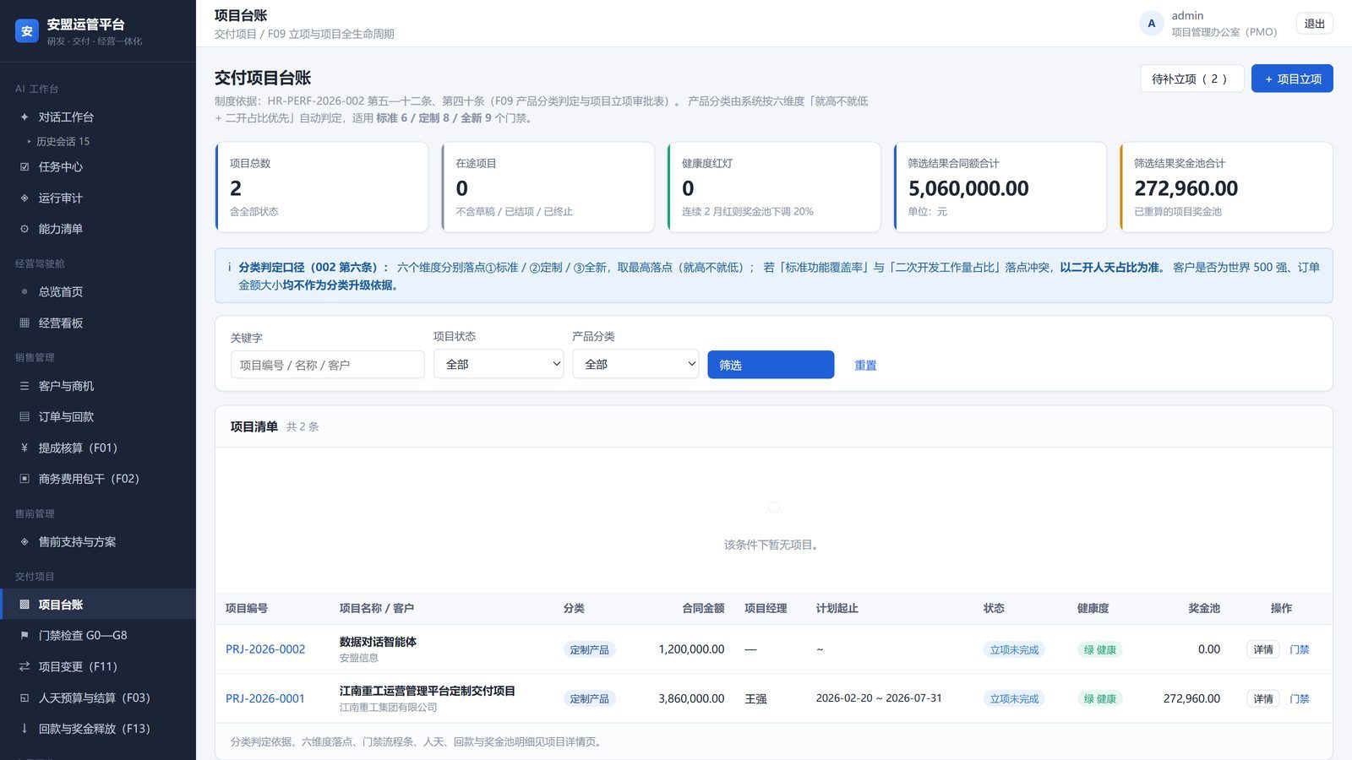Click the 关键字 search input field
This screenshot has height=760, width=1352.
(328, 365)
